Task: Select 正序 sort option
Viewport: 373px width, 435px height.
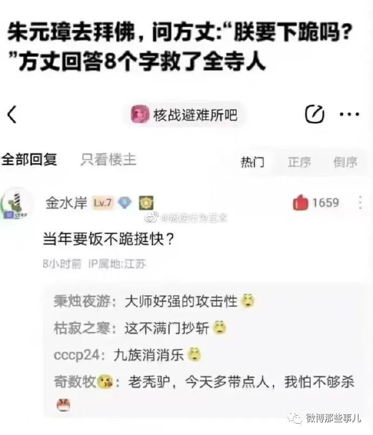Action: click(299, 162)
